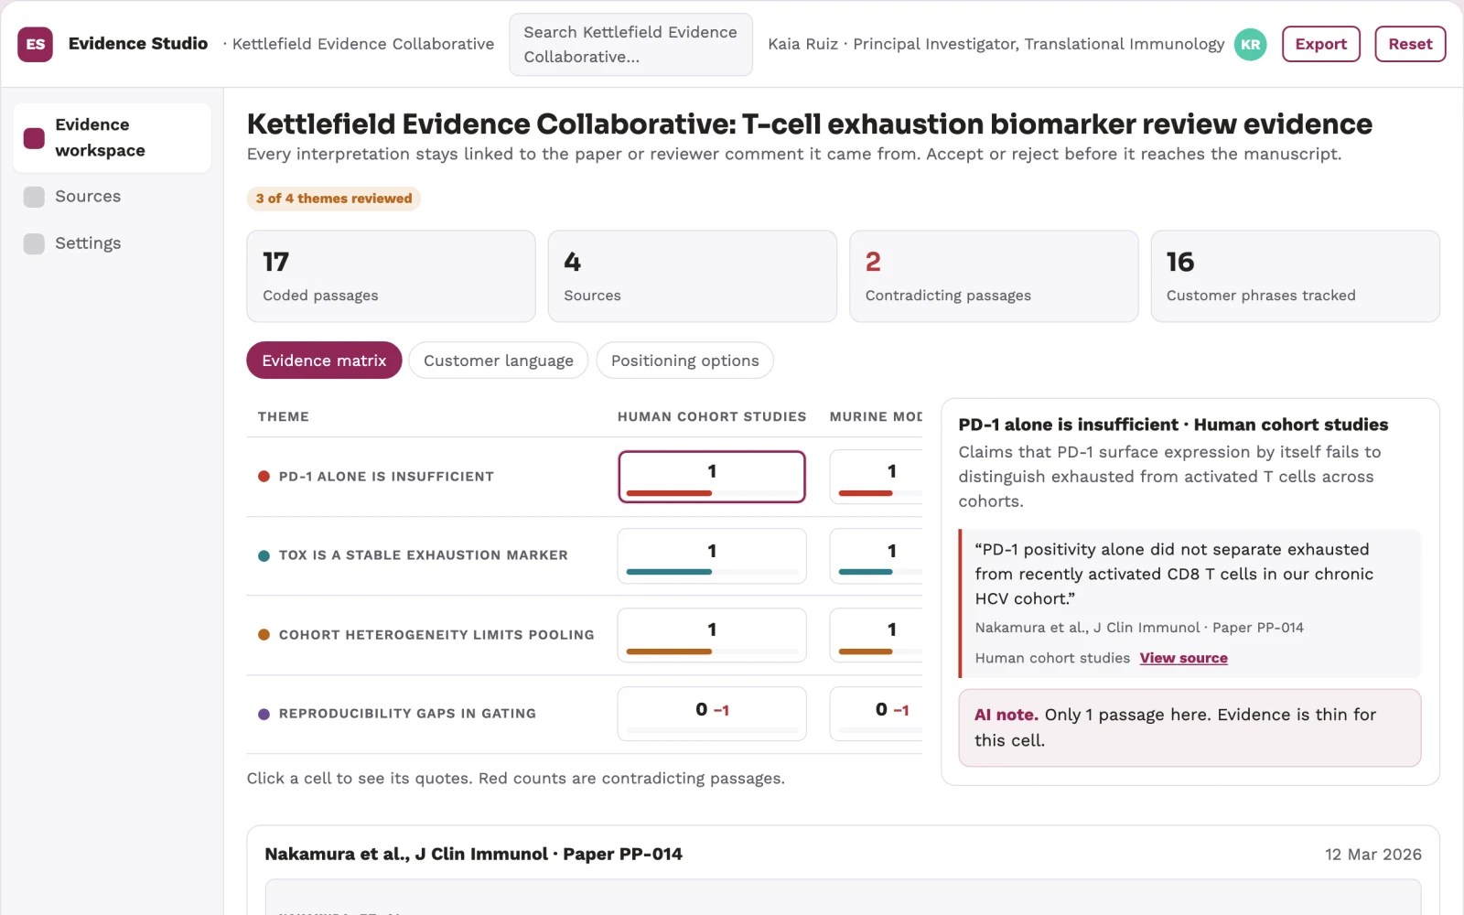Click the Export button
1464x915 pixels.
[1320, 44]
